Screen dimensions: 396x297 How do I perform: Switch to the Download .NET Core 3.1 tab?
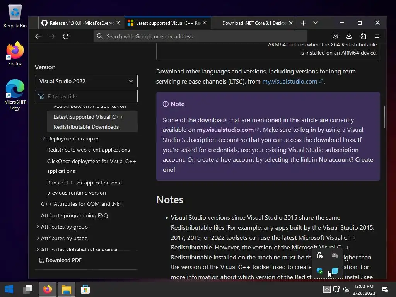(254, 23)
